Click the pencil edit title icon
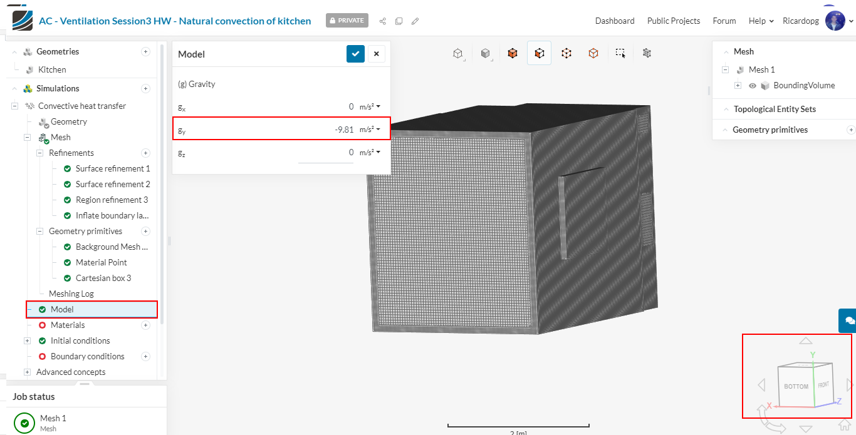856x435 pixels. [415, 21]
